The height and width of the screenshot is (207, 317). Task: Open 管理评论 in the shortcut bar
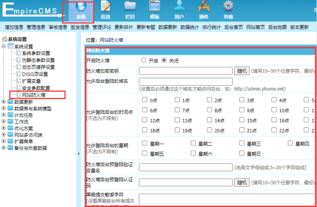[x=102, y=27]
